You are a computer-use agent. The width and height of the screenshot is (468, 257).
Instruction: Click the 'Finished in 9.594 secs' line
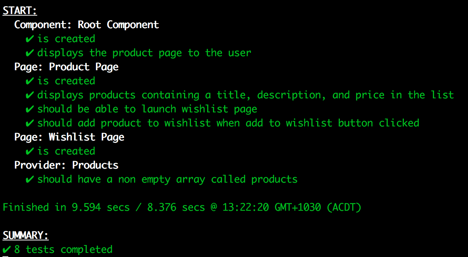click(x=182, y=207)
